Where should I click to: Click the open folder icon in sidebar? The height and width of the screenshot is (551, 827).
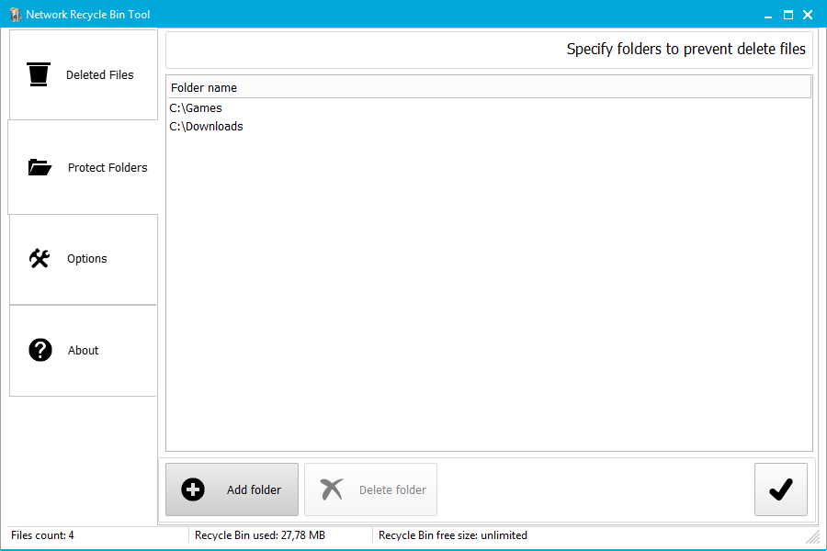tap(40, 167)
